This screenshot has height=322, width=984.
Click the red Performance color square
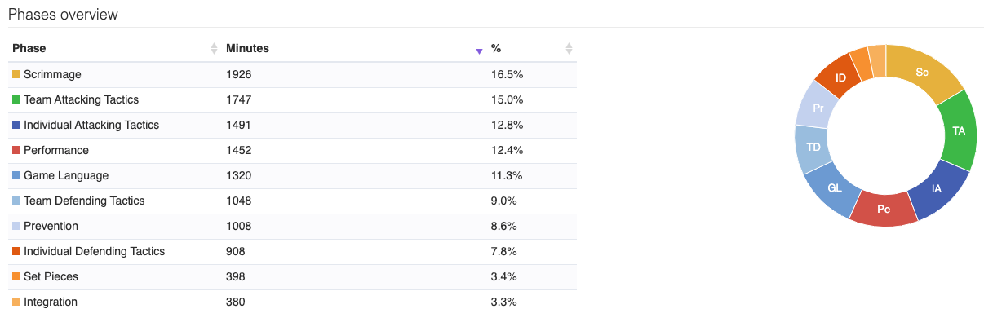coord(16,151)
